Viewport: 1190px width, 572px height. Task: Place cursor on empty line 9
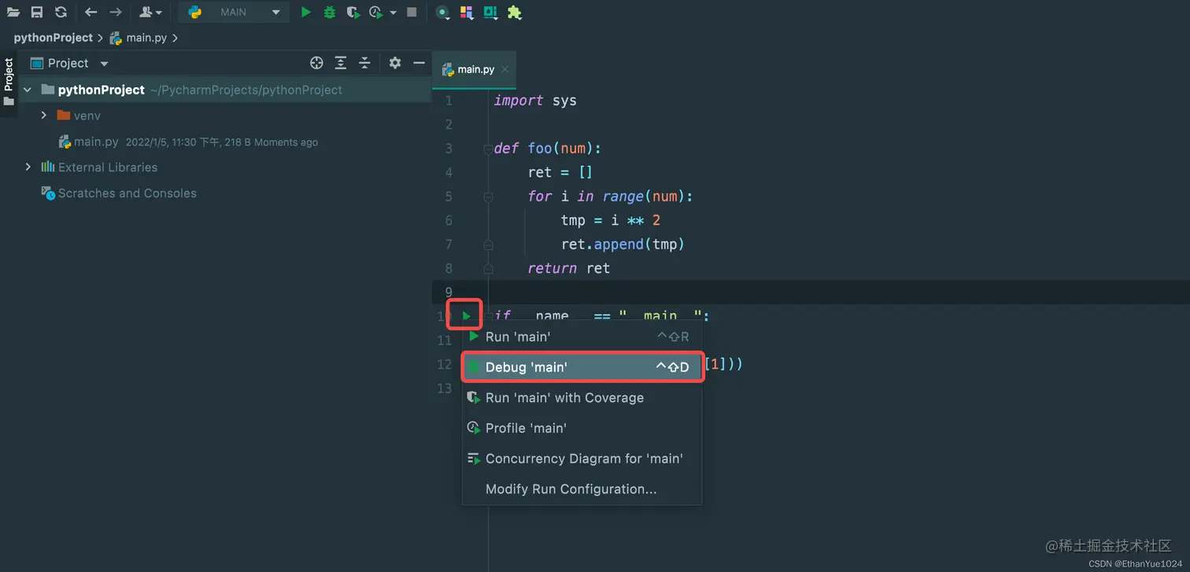[x=838, y=292]
